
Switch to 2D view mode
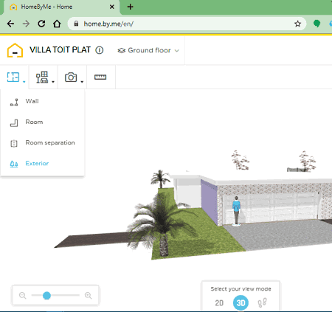coord(219,302)
